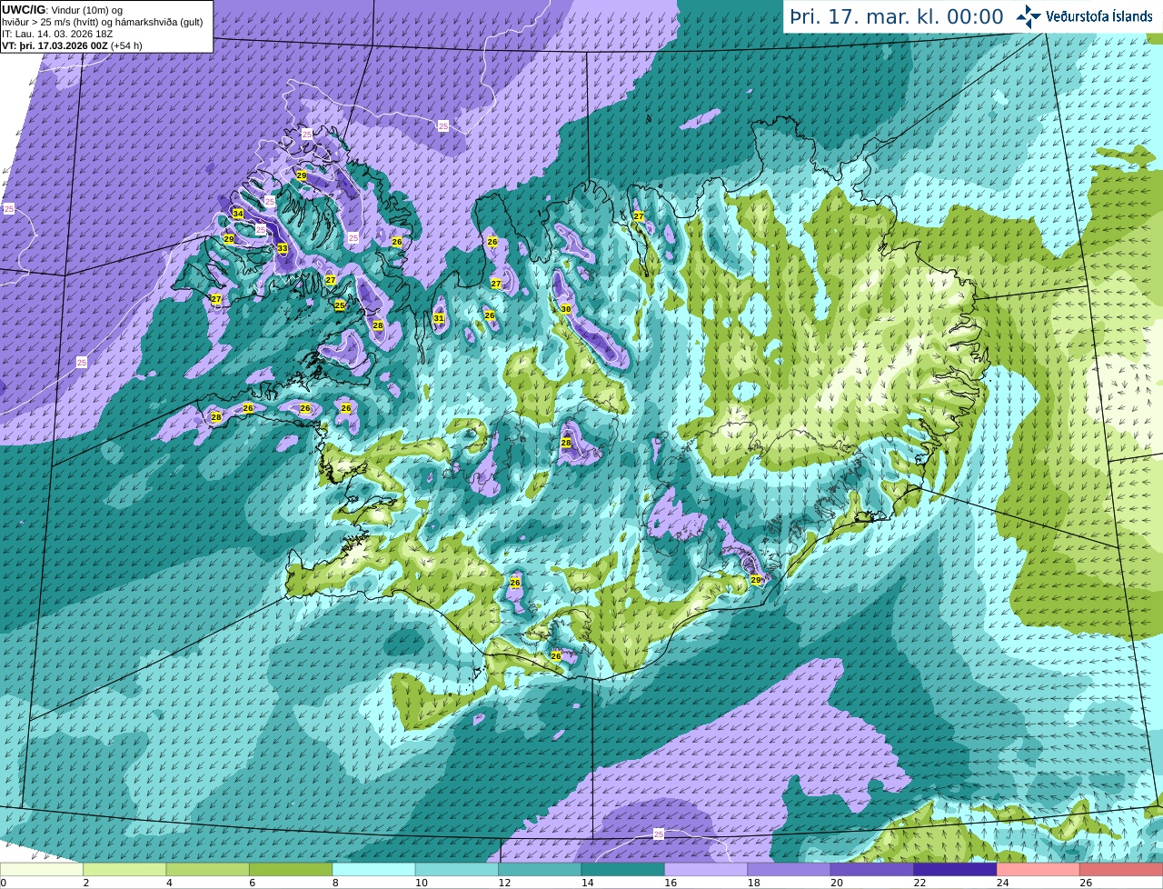
Task: Click the 26 gust marker on the south coast
Action: (556, 655)
